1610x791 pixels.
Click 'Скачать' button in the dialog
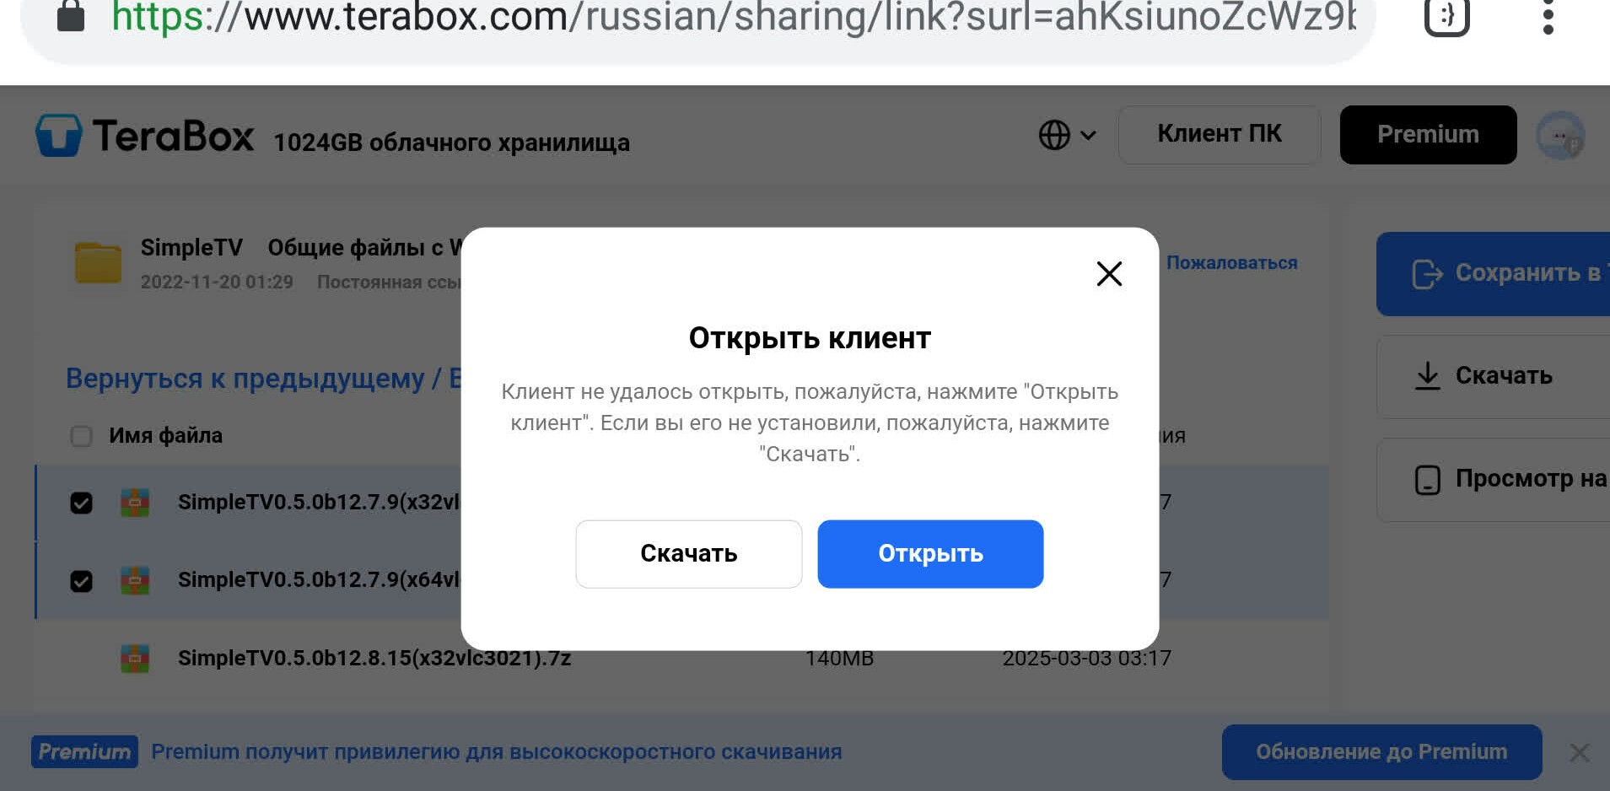click(x=688, y=554)
